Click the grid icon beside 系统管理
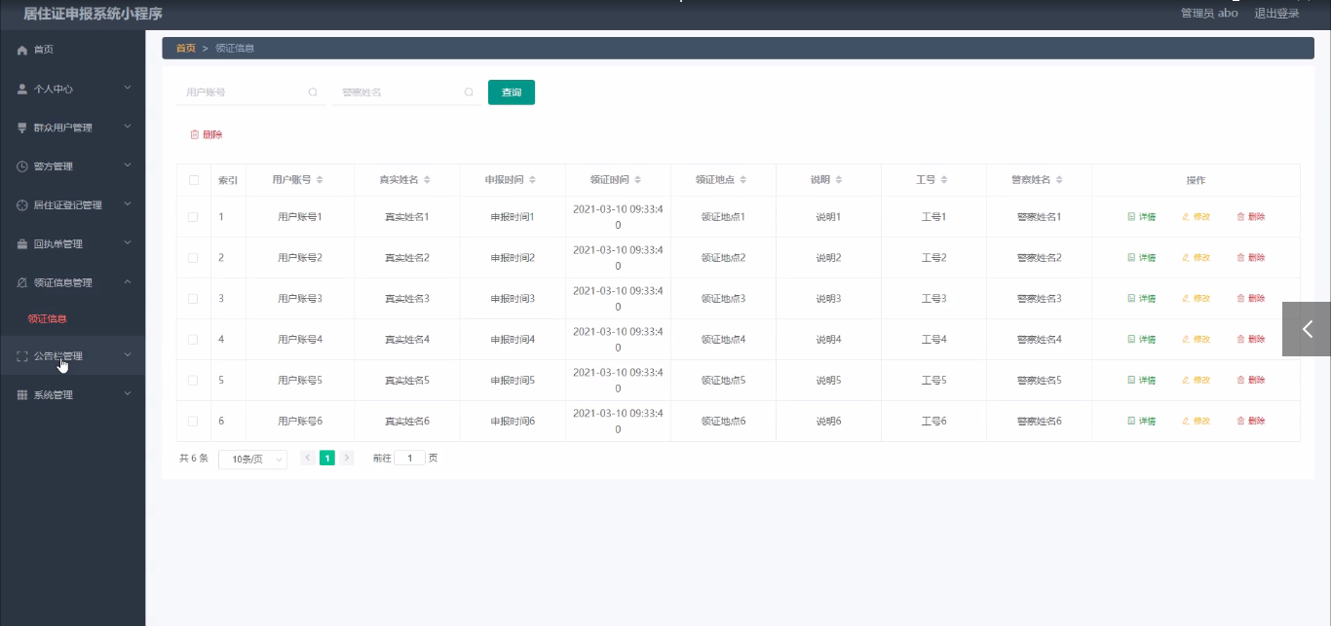Screen dimensions: 1331x626 [x=22, y=395]
